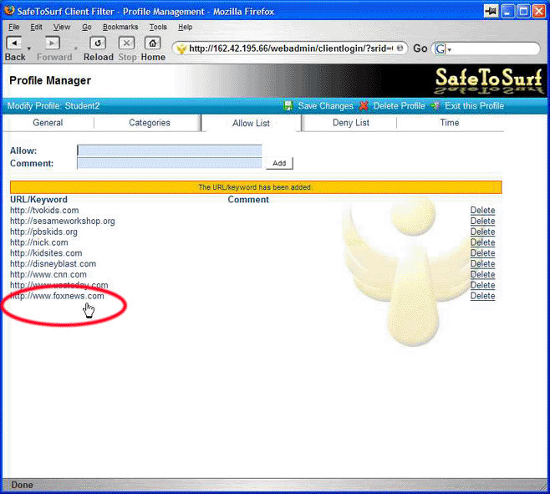Click the Stop loading icon
The height and width of the screenshot is (494, 550).
tap(127, 43)
